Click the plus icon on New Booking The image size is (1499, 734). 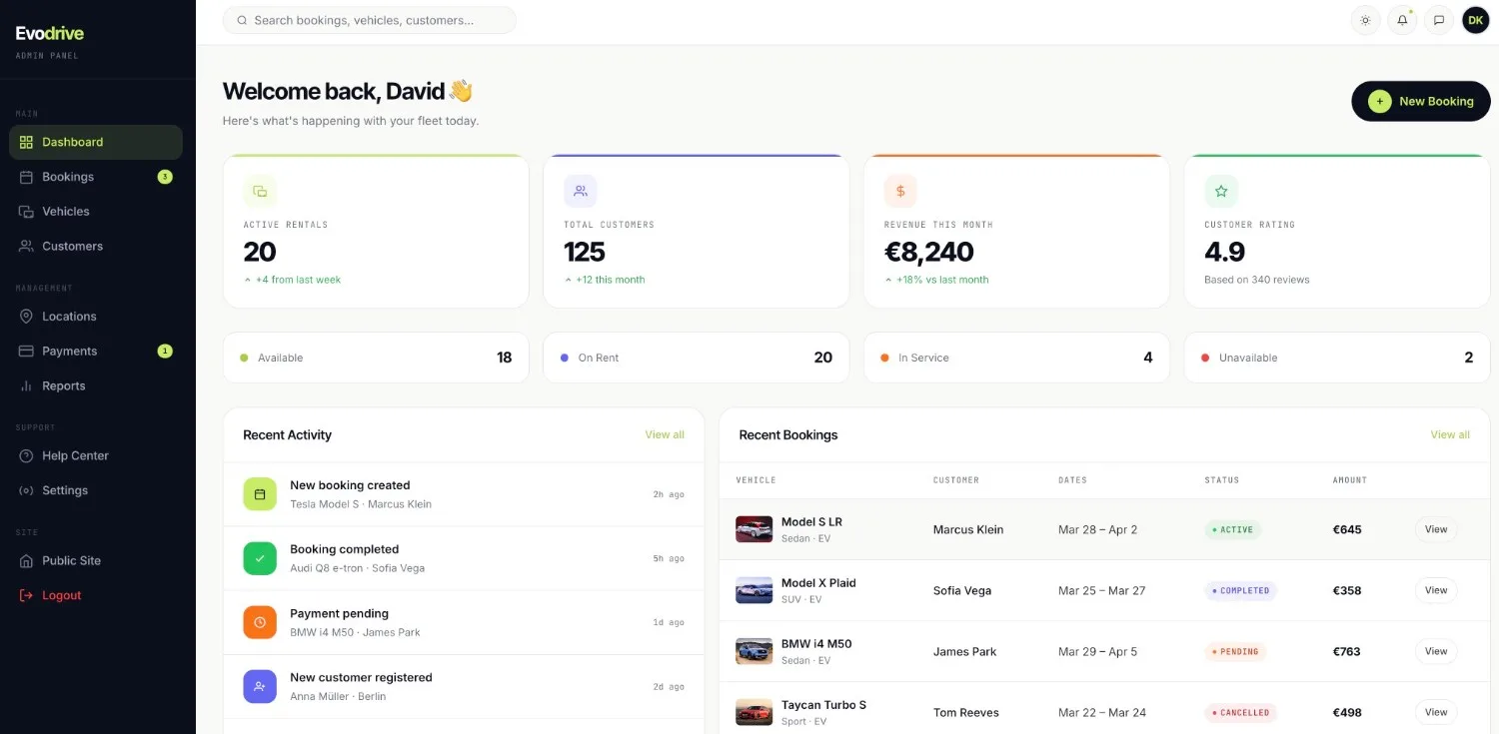tap(1380, 102)
